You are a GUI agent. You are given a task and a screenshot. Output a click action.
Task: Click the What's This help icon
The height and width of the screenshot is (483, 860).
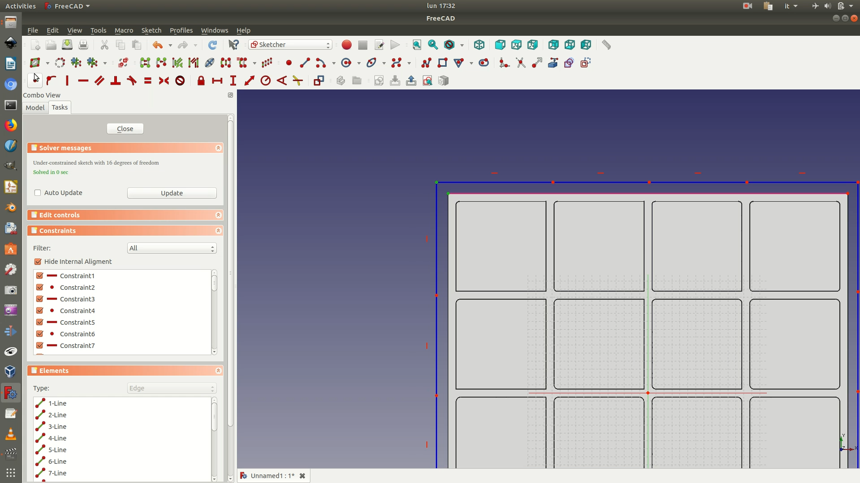[x=234, y=45]
